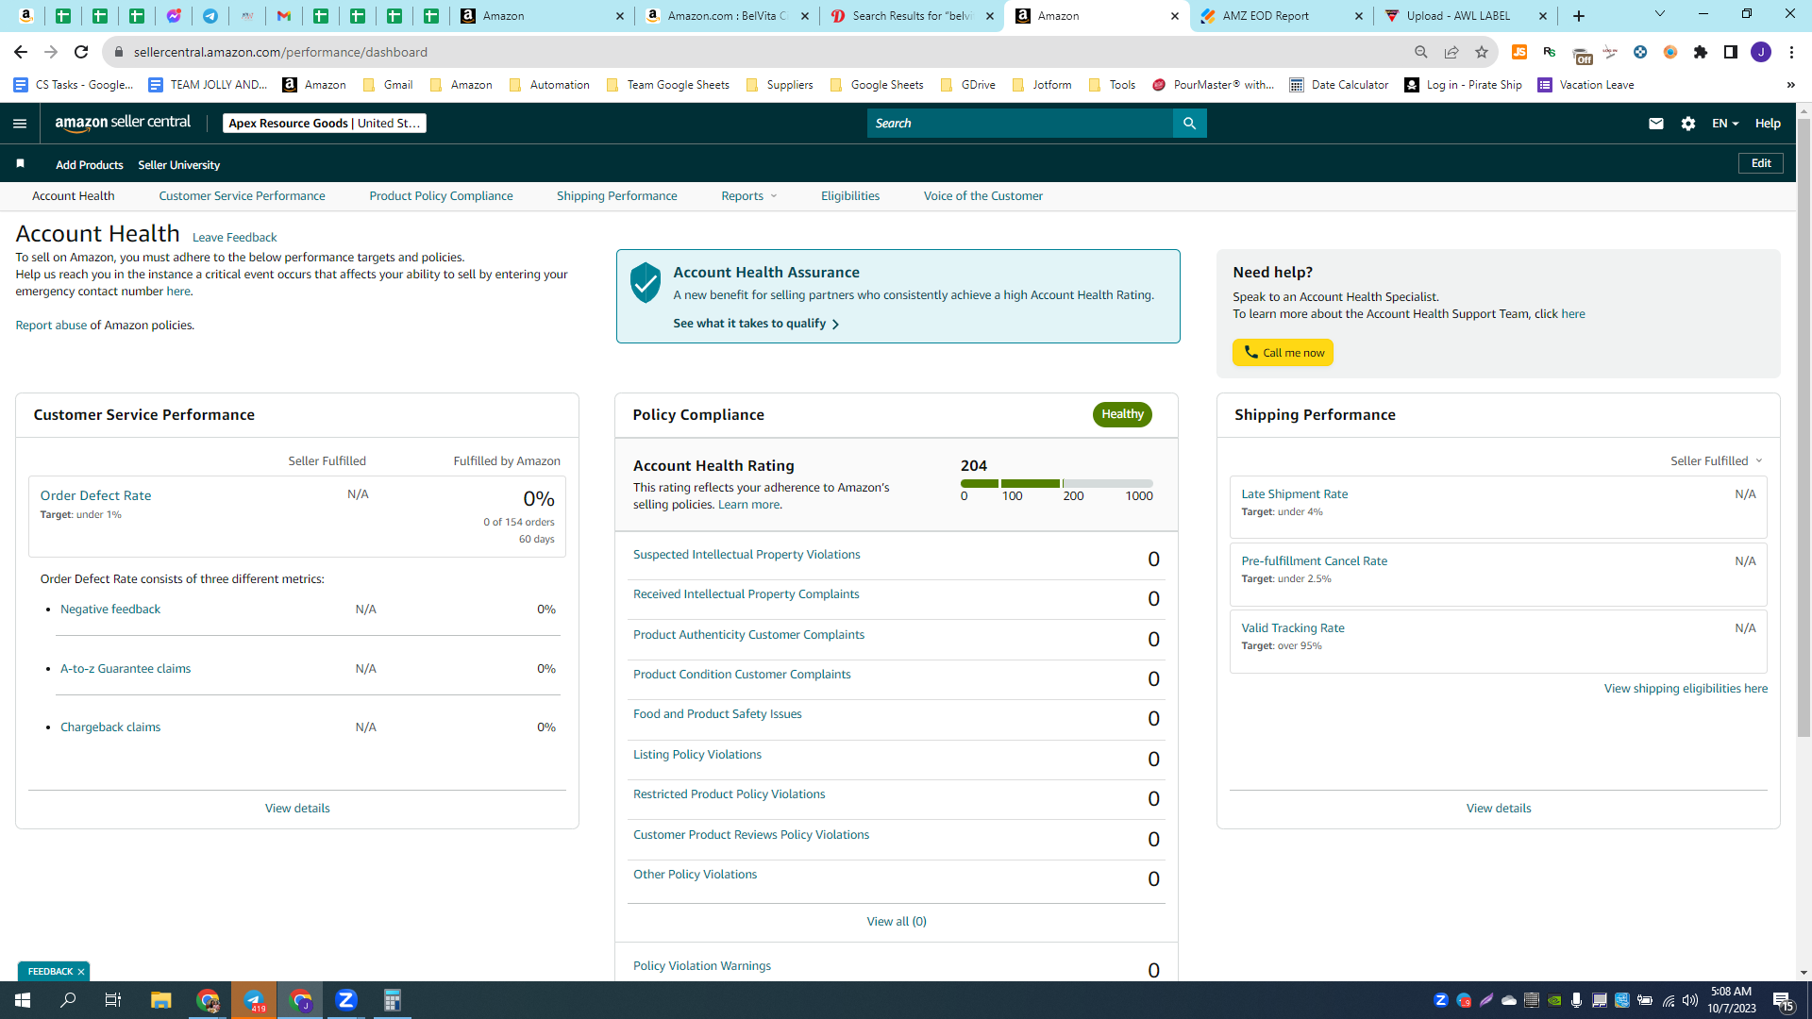Show more bookmarks with the double chevron
Screen dimensions: 1812x1019
tap(1790, 85)
